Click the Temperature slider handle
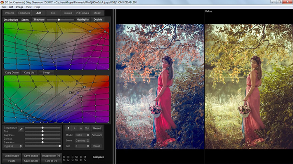This screenshot has width=293, height=164. click(x=43, y=128)
